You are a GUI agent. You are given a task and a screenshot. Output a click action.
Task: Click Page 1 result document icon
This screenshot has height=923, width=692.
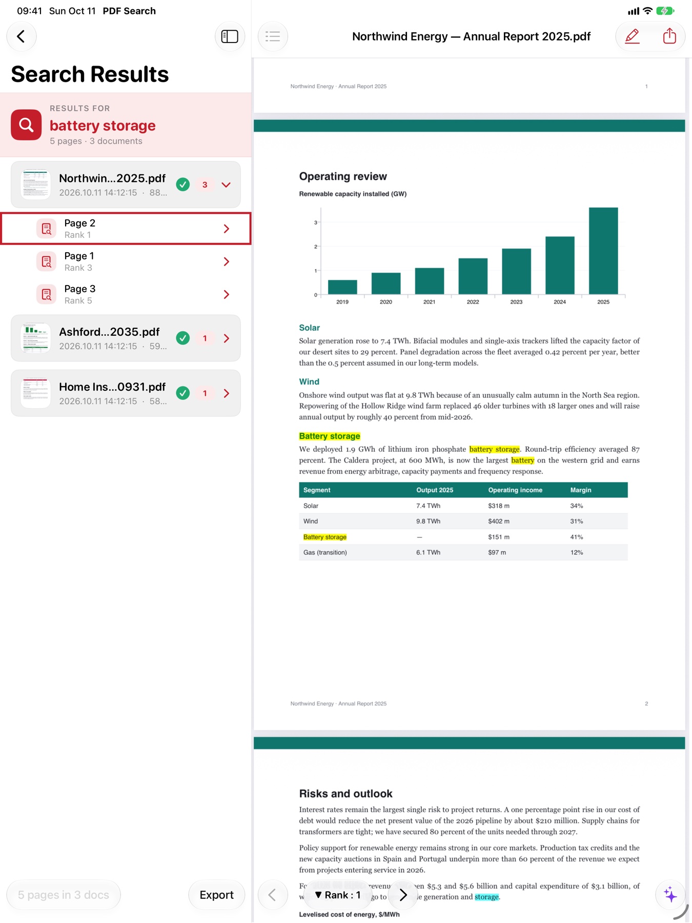click(46, 262)
